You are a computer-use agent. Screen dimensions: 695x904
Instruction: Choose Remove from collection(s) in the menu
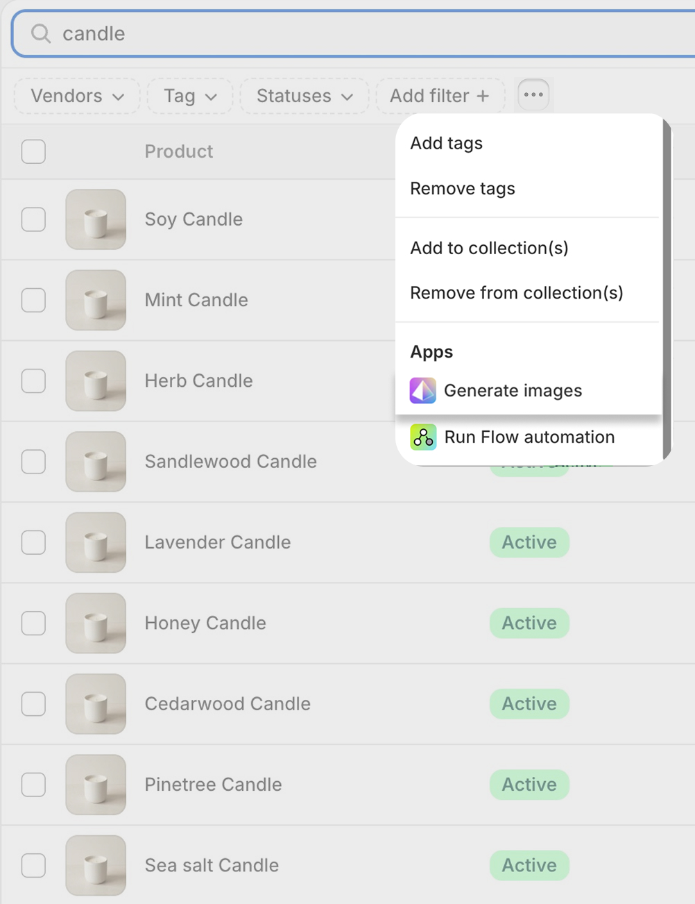(516, 292)
